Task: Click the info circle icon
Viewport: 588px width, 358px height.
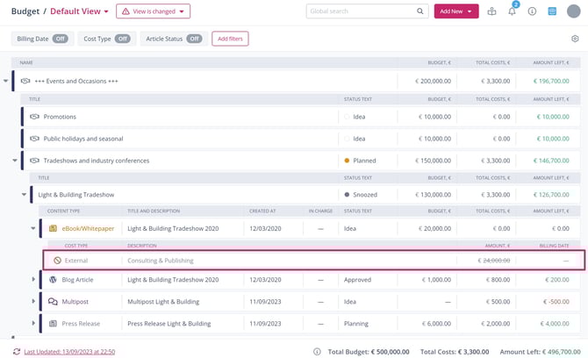Action: [x=532, y=11]
